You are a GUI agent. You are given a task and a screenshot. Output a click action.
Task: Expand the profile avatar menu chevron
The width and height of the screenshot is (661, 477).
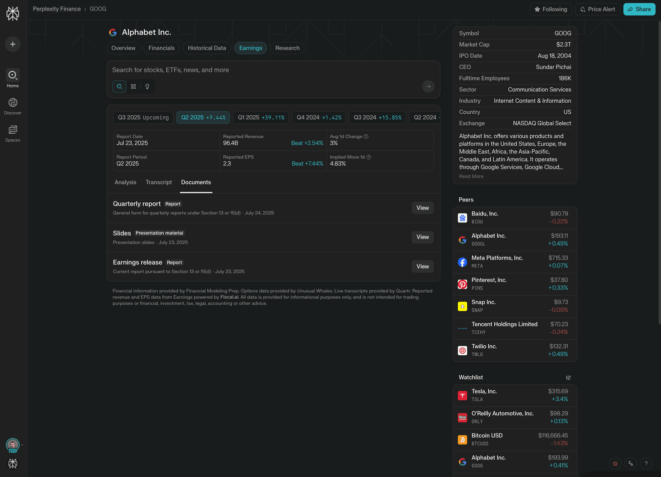click(x=22, y=445)
